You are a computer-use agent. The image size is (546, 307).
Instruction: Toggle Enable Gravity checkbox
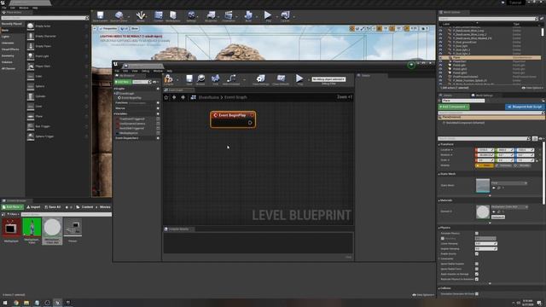pos(477,254)
